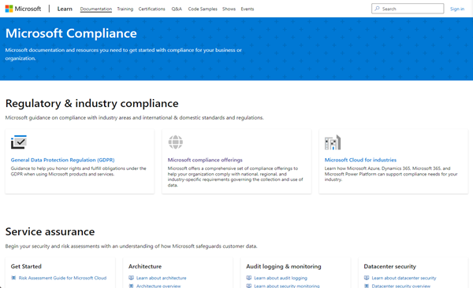Open Learn about datacenter security link

(x=404, y=278)
